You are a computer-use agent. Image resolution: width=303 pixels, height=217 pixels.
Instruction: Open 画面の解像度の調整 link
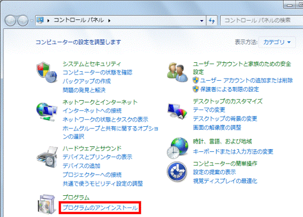click(x=217, y=127)
